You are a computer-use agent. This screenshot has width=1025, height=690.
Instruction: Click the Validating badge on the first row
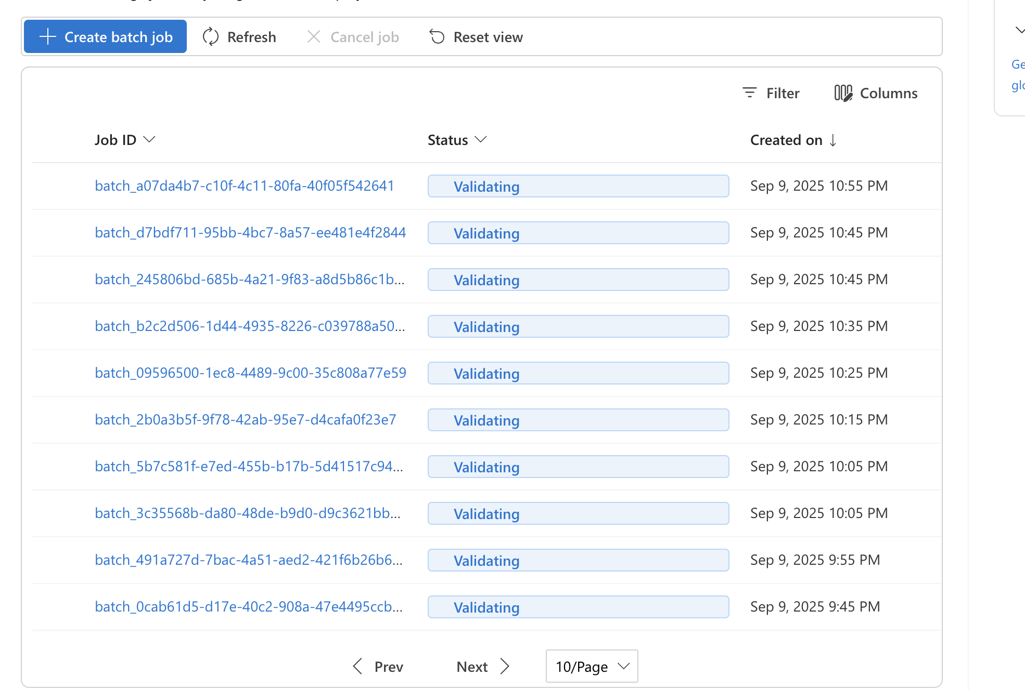(578, 186)
